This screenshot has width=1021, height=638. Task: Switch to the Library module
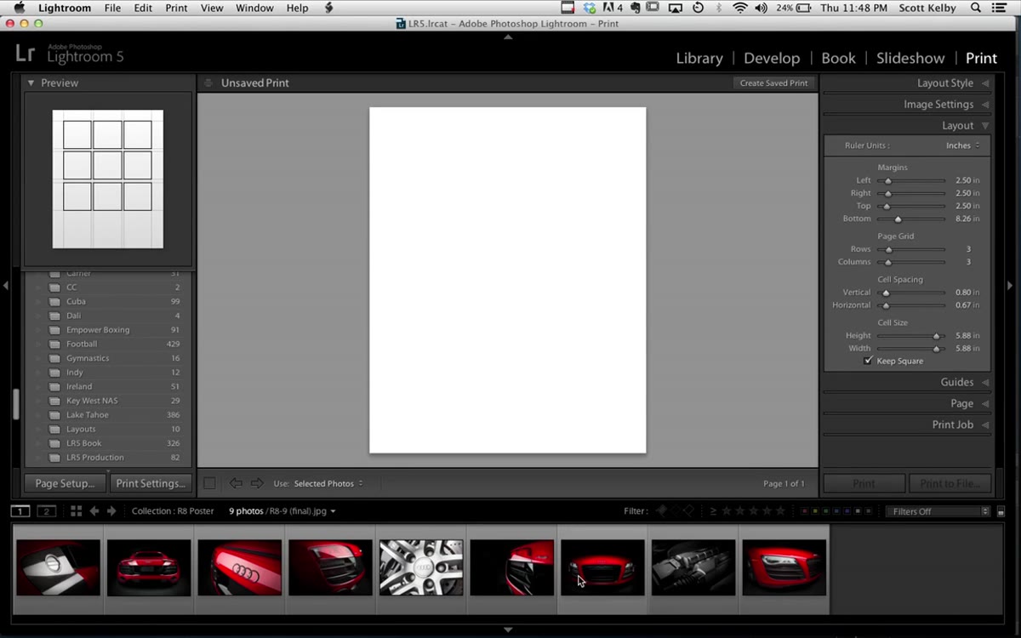click(x=699, y=58)
